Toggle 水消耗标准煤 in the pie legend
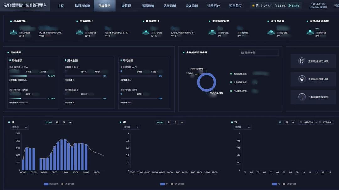Image resolution: width=339 pixels, height=190 pixels. (239, 82)
